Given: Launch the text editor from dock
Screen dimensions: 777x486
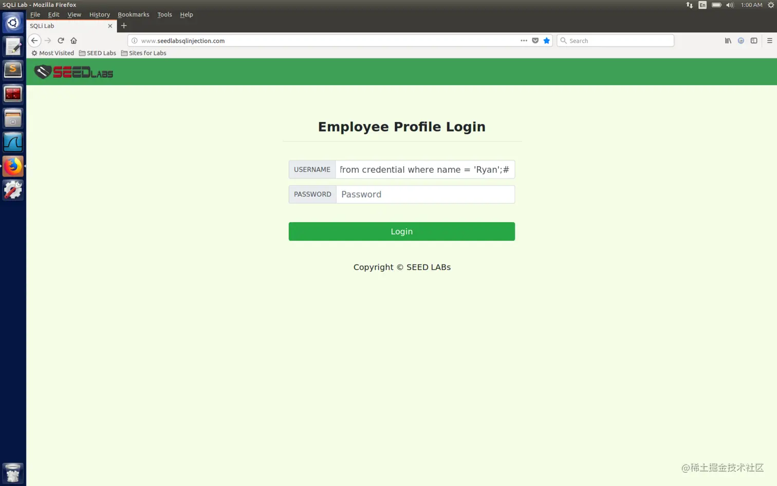Looking at the screenshot, I should (x=13, y=47).
